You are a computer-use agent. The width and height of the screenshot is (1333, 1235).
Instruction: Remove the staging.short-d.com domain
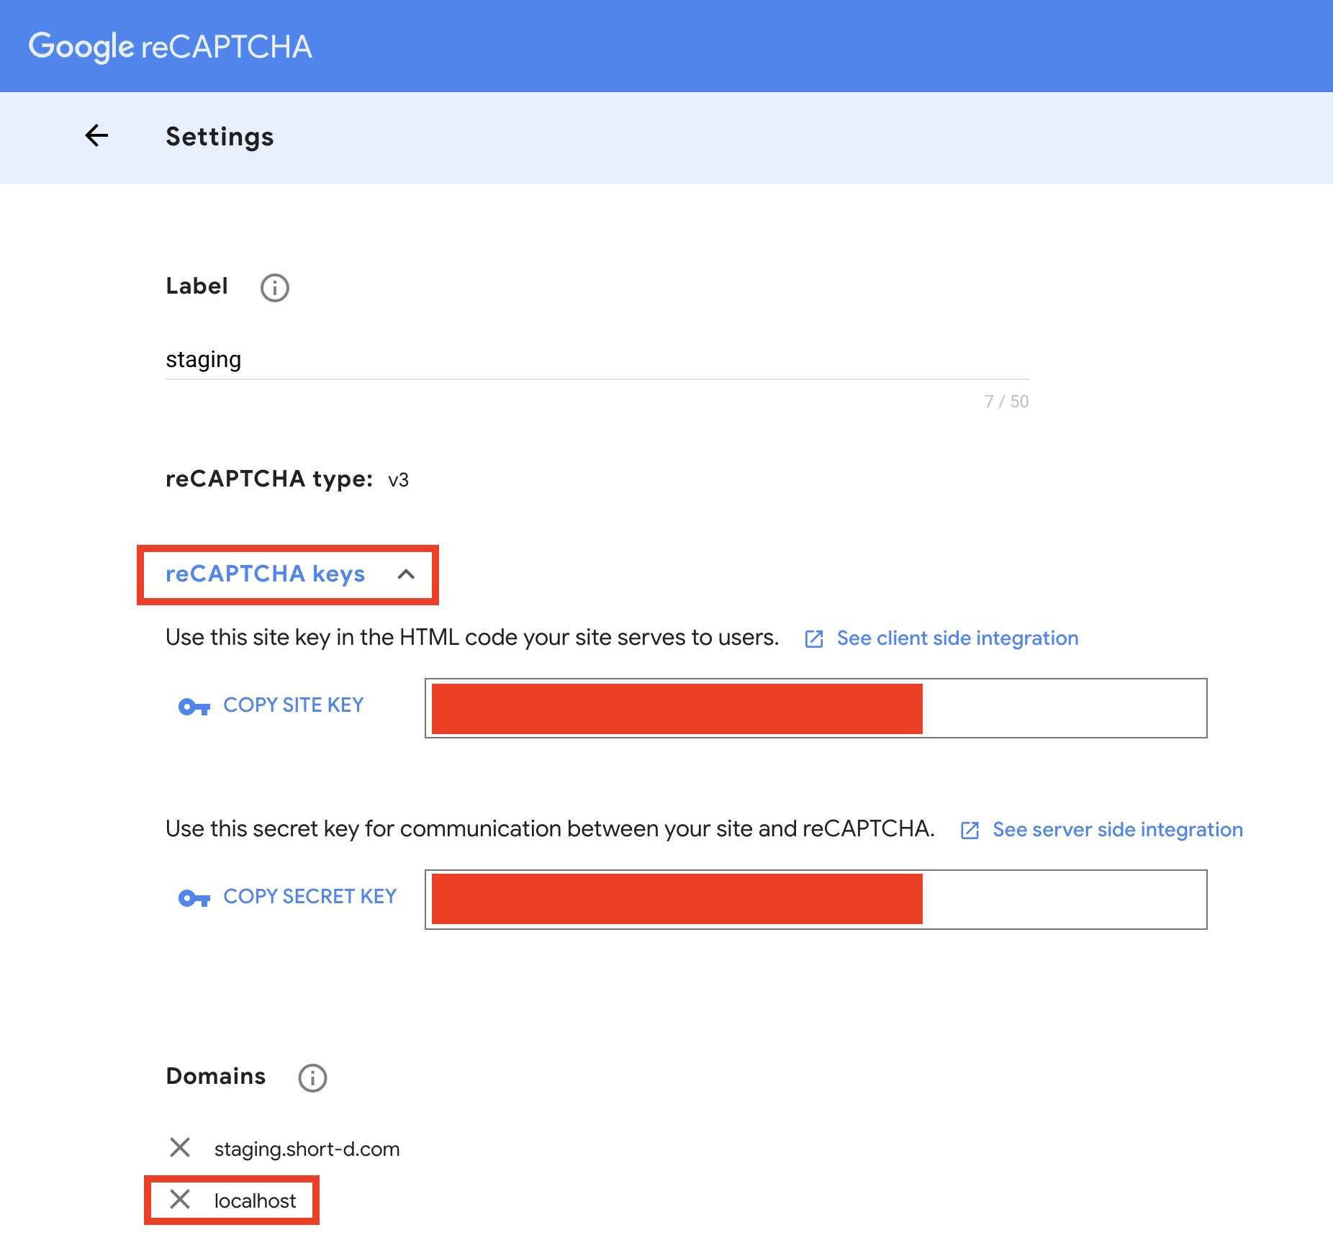point(180,1146)
